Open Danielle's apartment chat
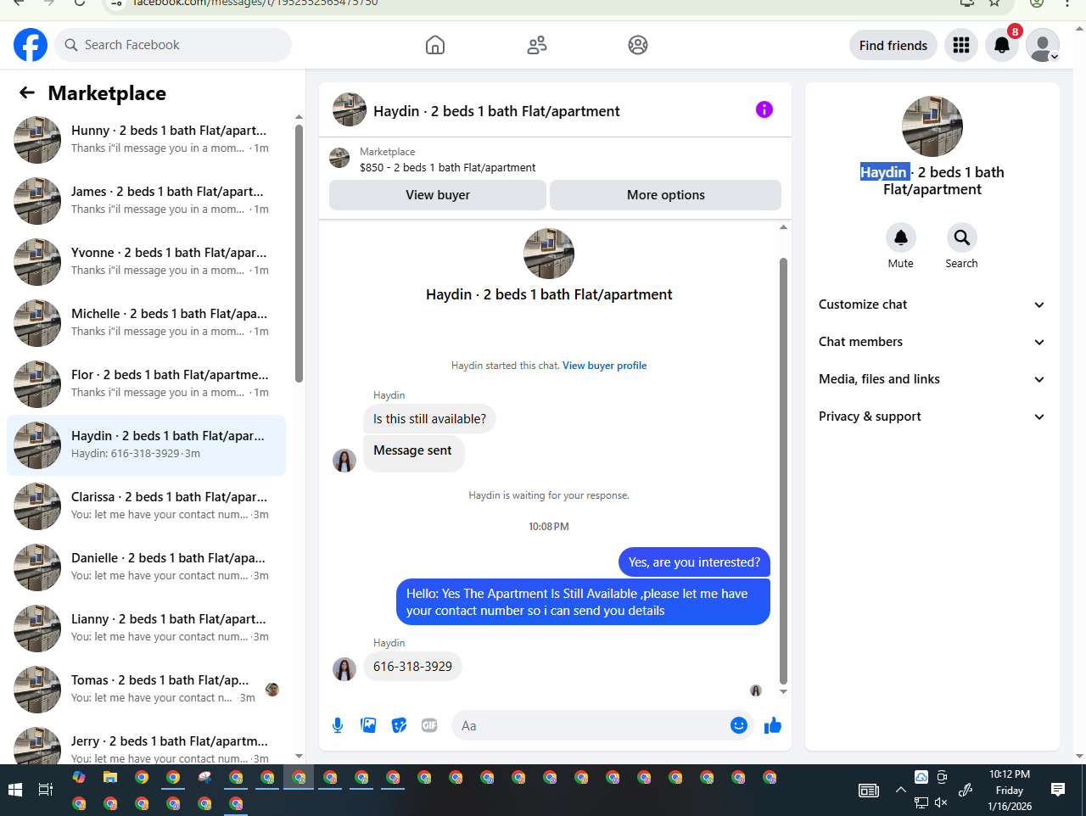 pos(147,567)
